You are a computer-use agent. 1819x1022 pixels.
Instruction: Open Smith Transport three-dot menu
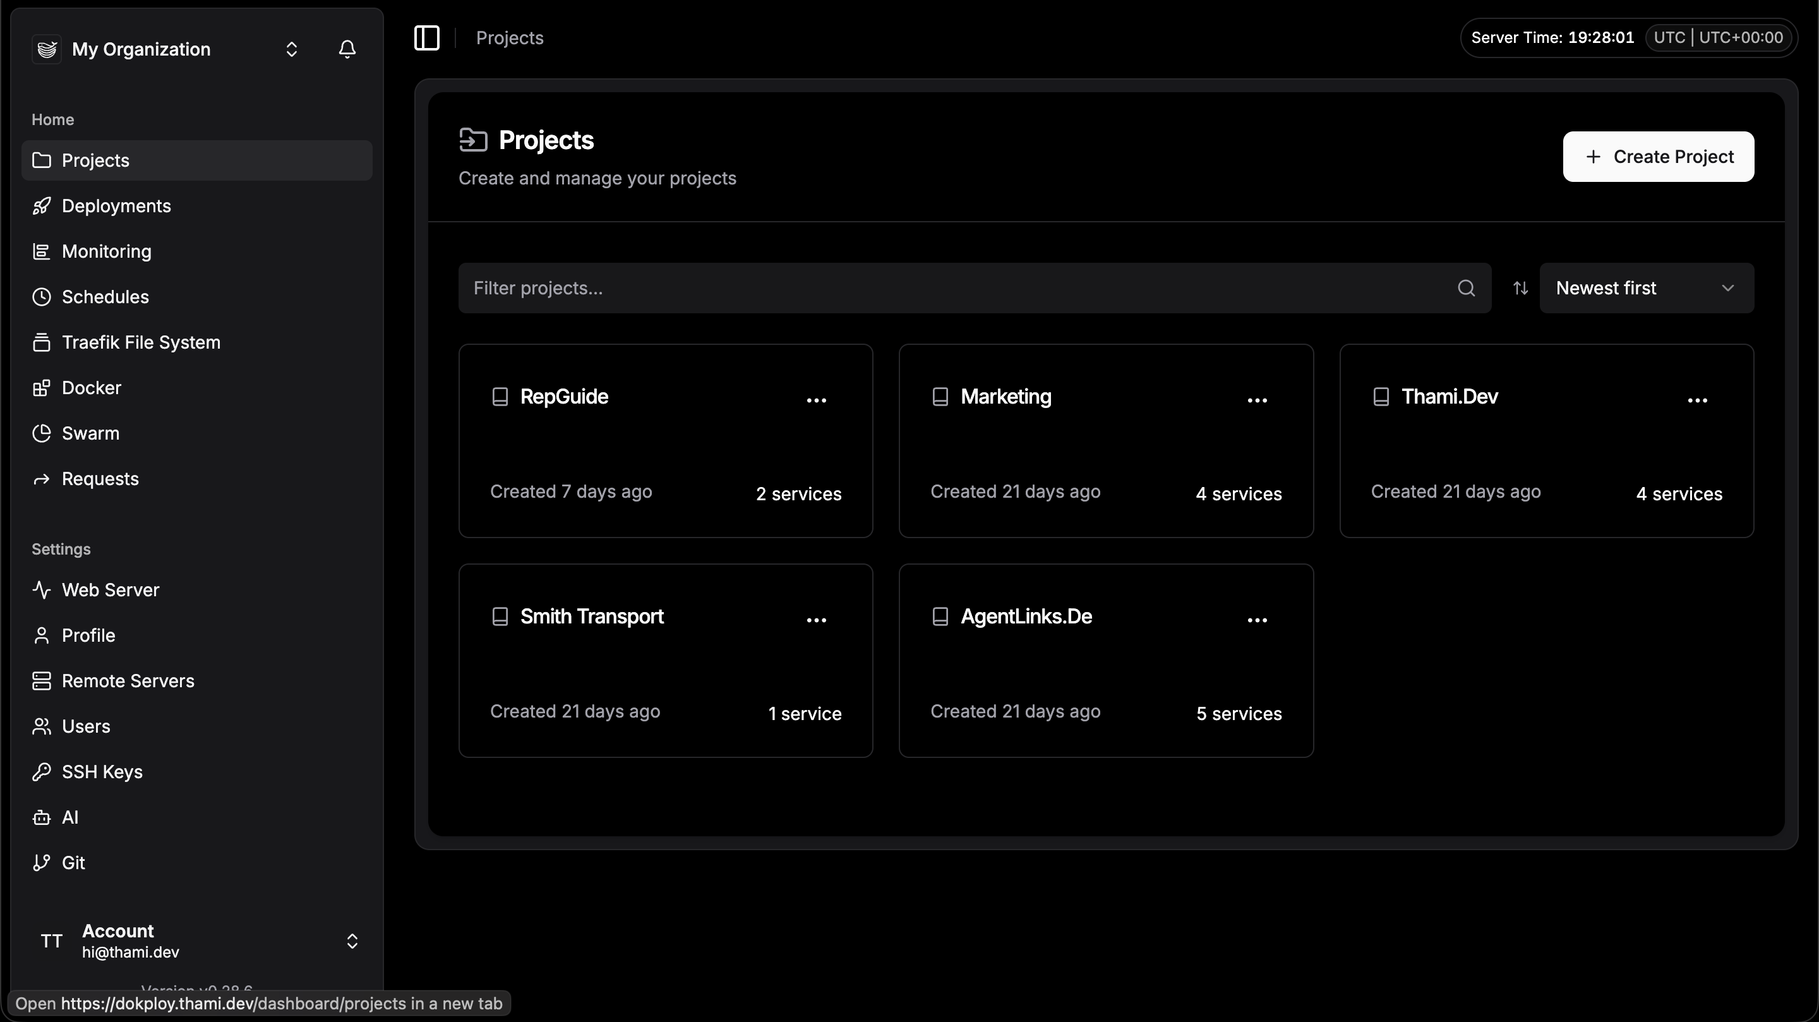coord(816,620)
